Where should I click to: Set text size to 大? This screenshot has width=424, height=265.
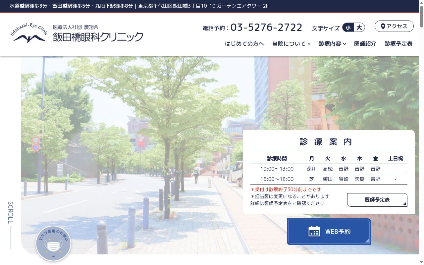click(x=359, y=27)
